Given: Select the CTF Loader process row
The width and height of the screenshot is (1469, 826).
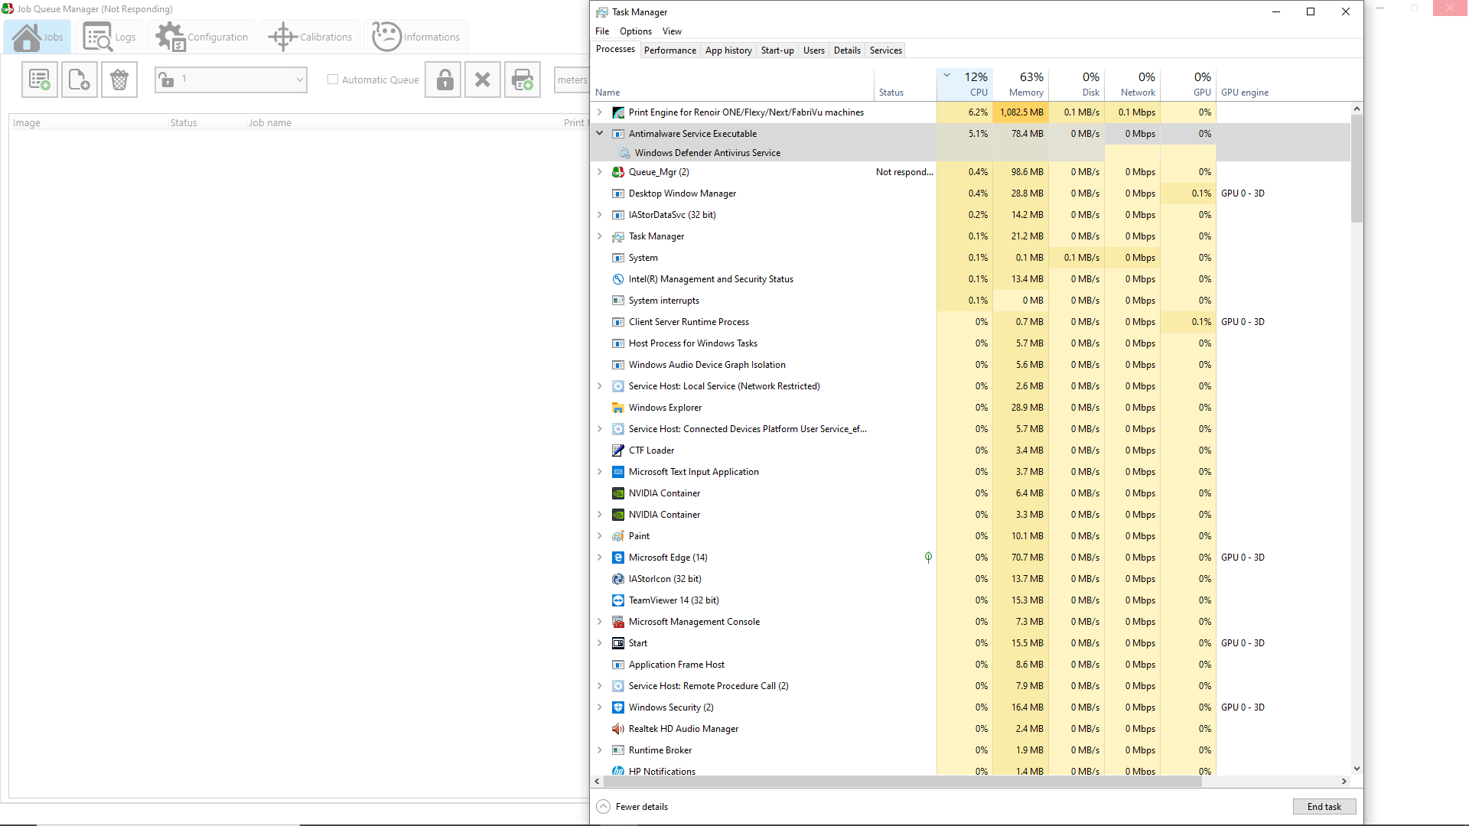Looking at the screenshot, I should point(970,450).
